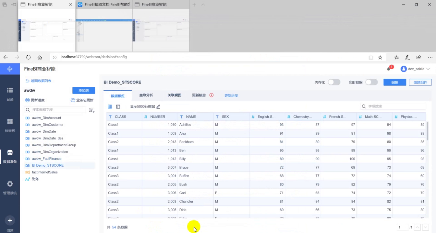Click the set-aside tabs icon
Viewport: 436px width, 233px height.
[14, 5]
